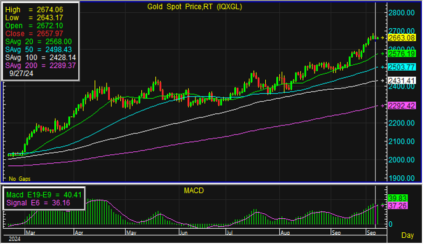Click the 2100.00 price axis label

pyautogui.click(x=401, y=141)
